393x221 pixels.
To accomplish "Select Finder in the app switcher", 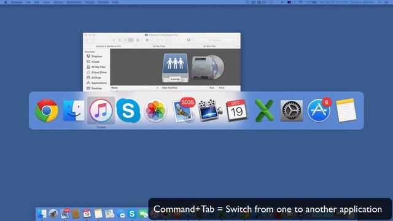I will 74,110.
